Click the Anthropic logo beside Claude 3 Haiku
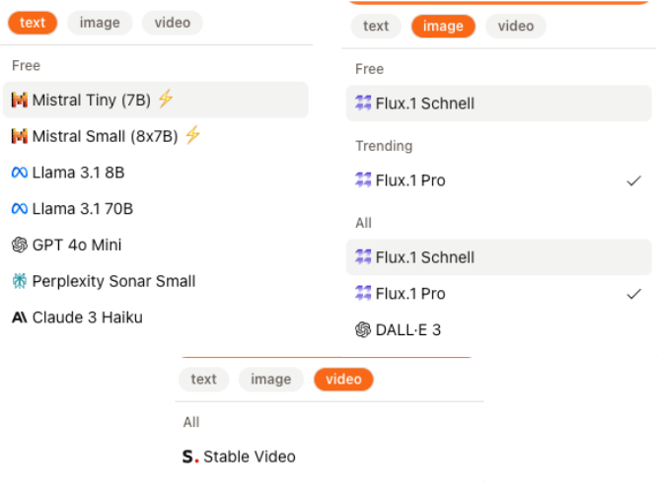 [x=20, y=317]
